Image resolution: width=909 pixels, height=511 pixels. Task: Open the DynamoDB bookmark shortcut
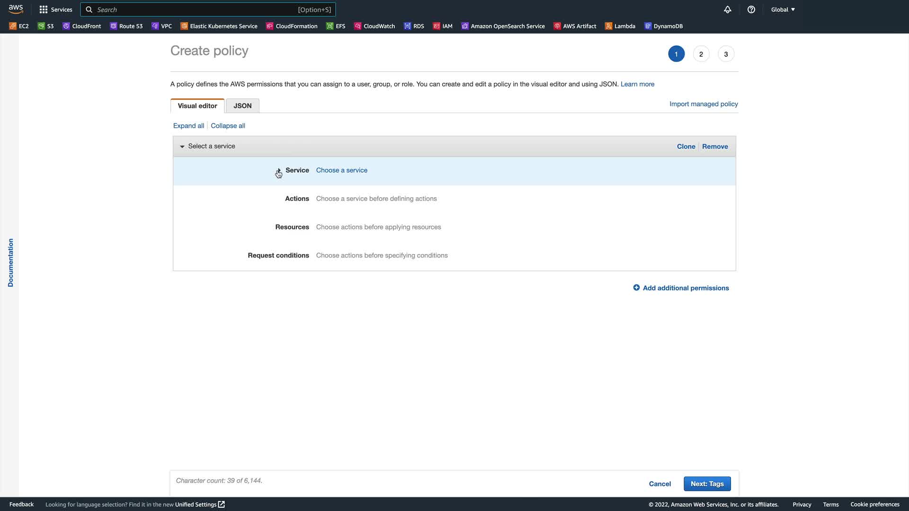663,26
